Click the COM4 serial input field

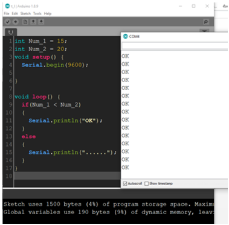(x=175, y=46)
